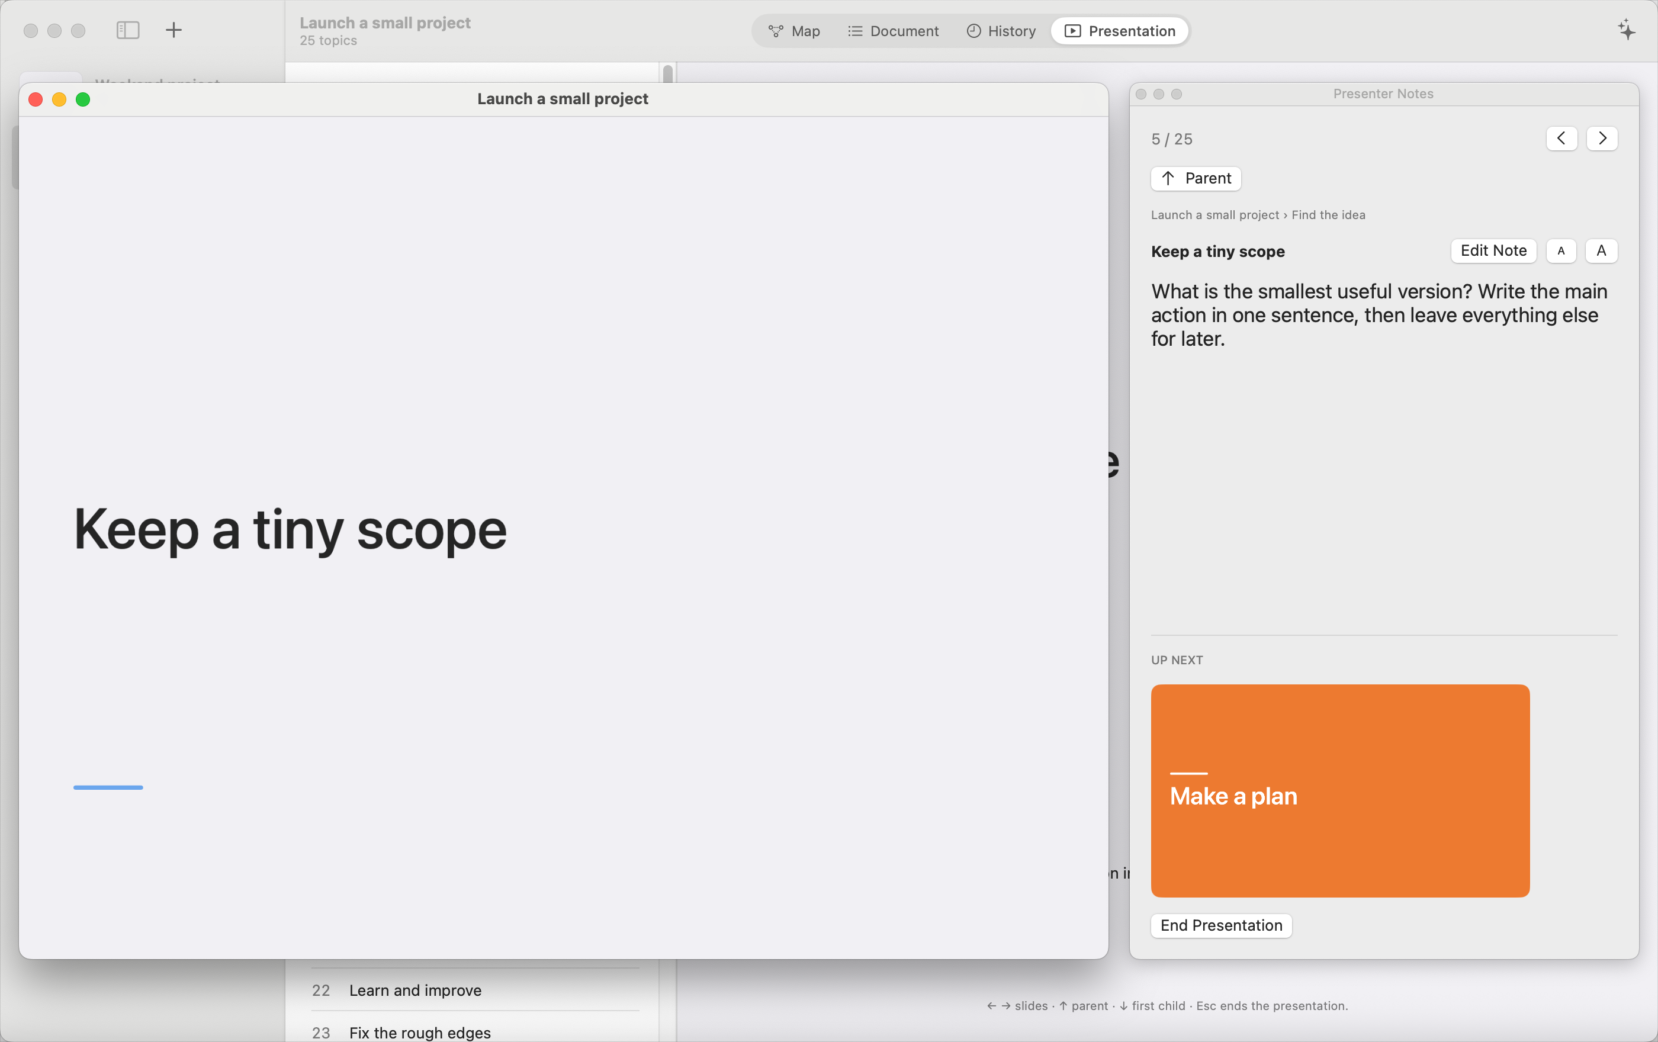Screen dimensions: 1658x1042
Task: Select the Presentation view tab
Action: [x=1120, y=31]
